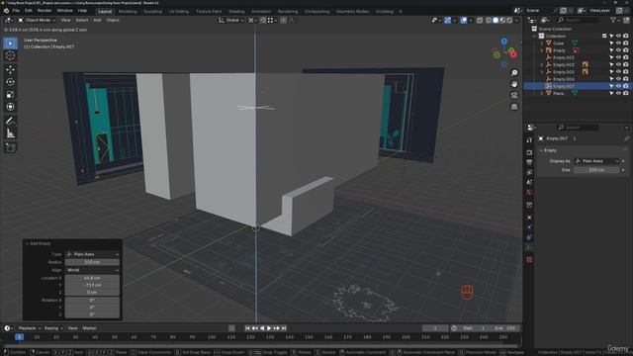Select the Transform tool

(x=11, y=107)
